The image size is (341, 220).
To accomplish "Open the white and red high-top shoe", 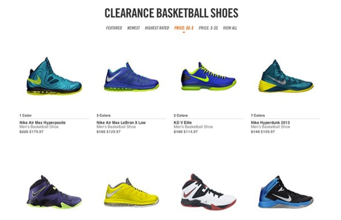I will tap(208, 192).
